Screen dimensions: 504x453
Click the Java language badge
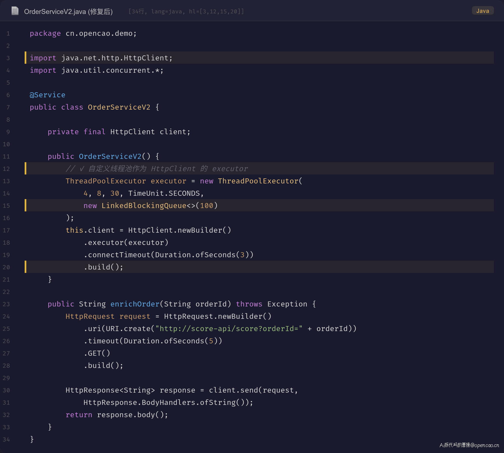(x=483, y=11)
